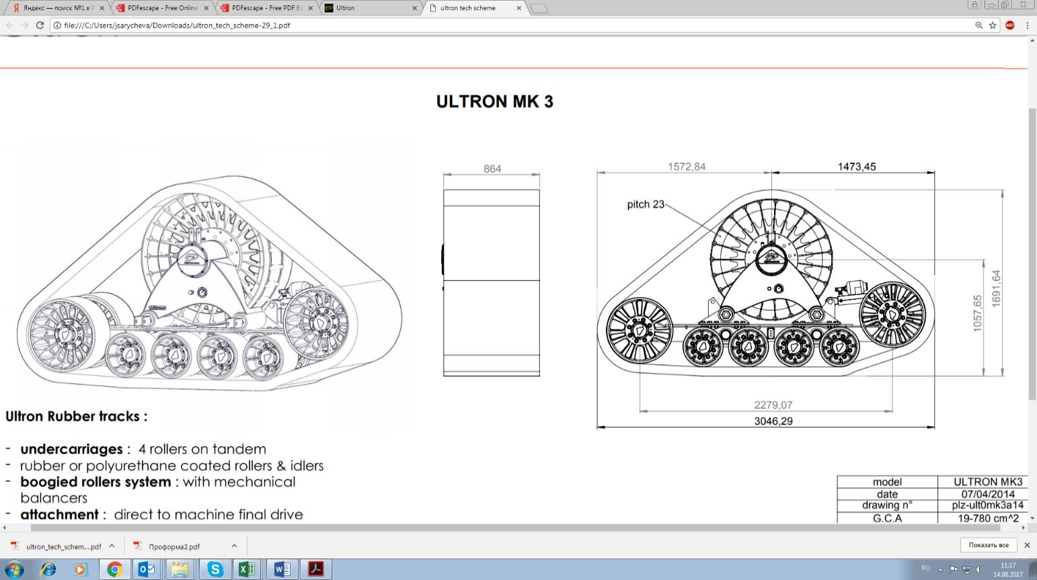Show hidden system tray icons
Image resolution: width=1037 pixels, height=580 pixels.
pyautogui.click(x=941, y=569)
